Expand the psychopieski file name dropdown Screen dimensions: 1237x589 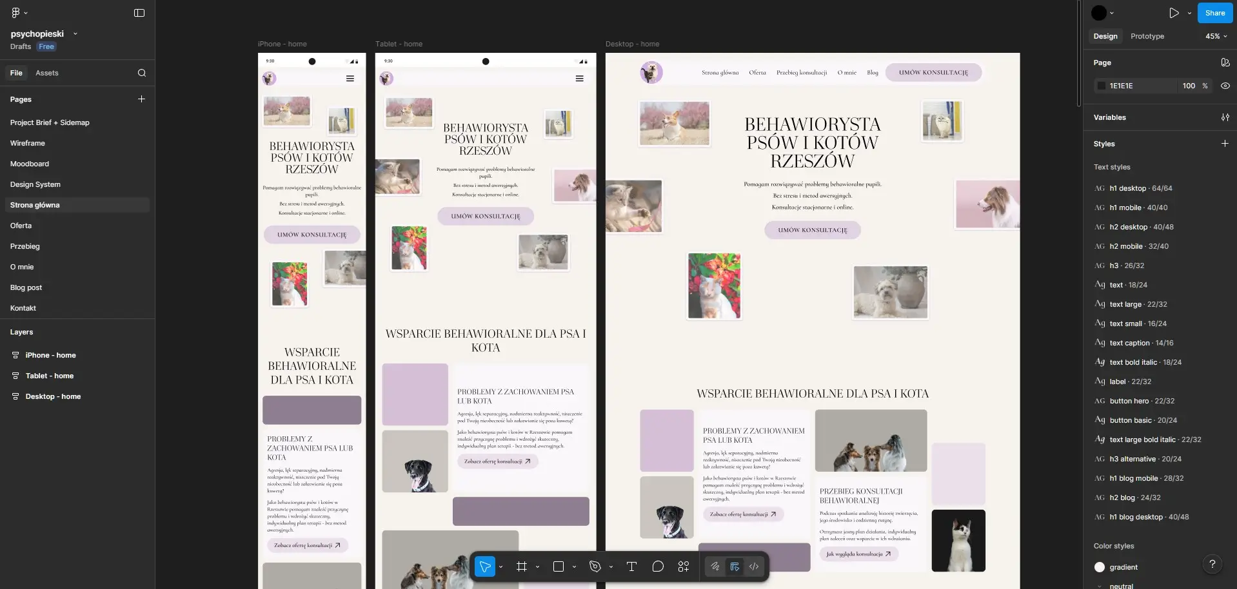coord(75,34)
